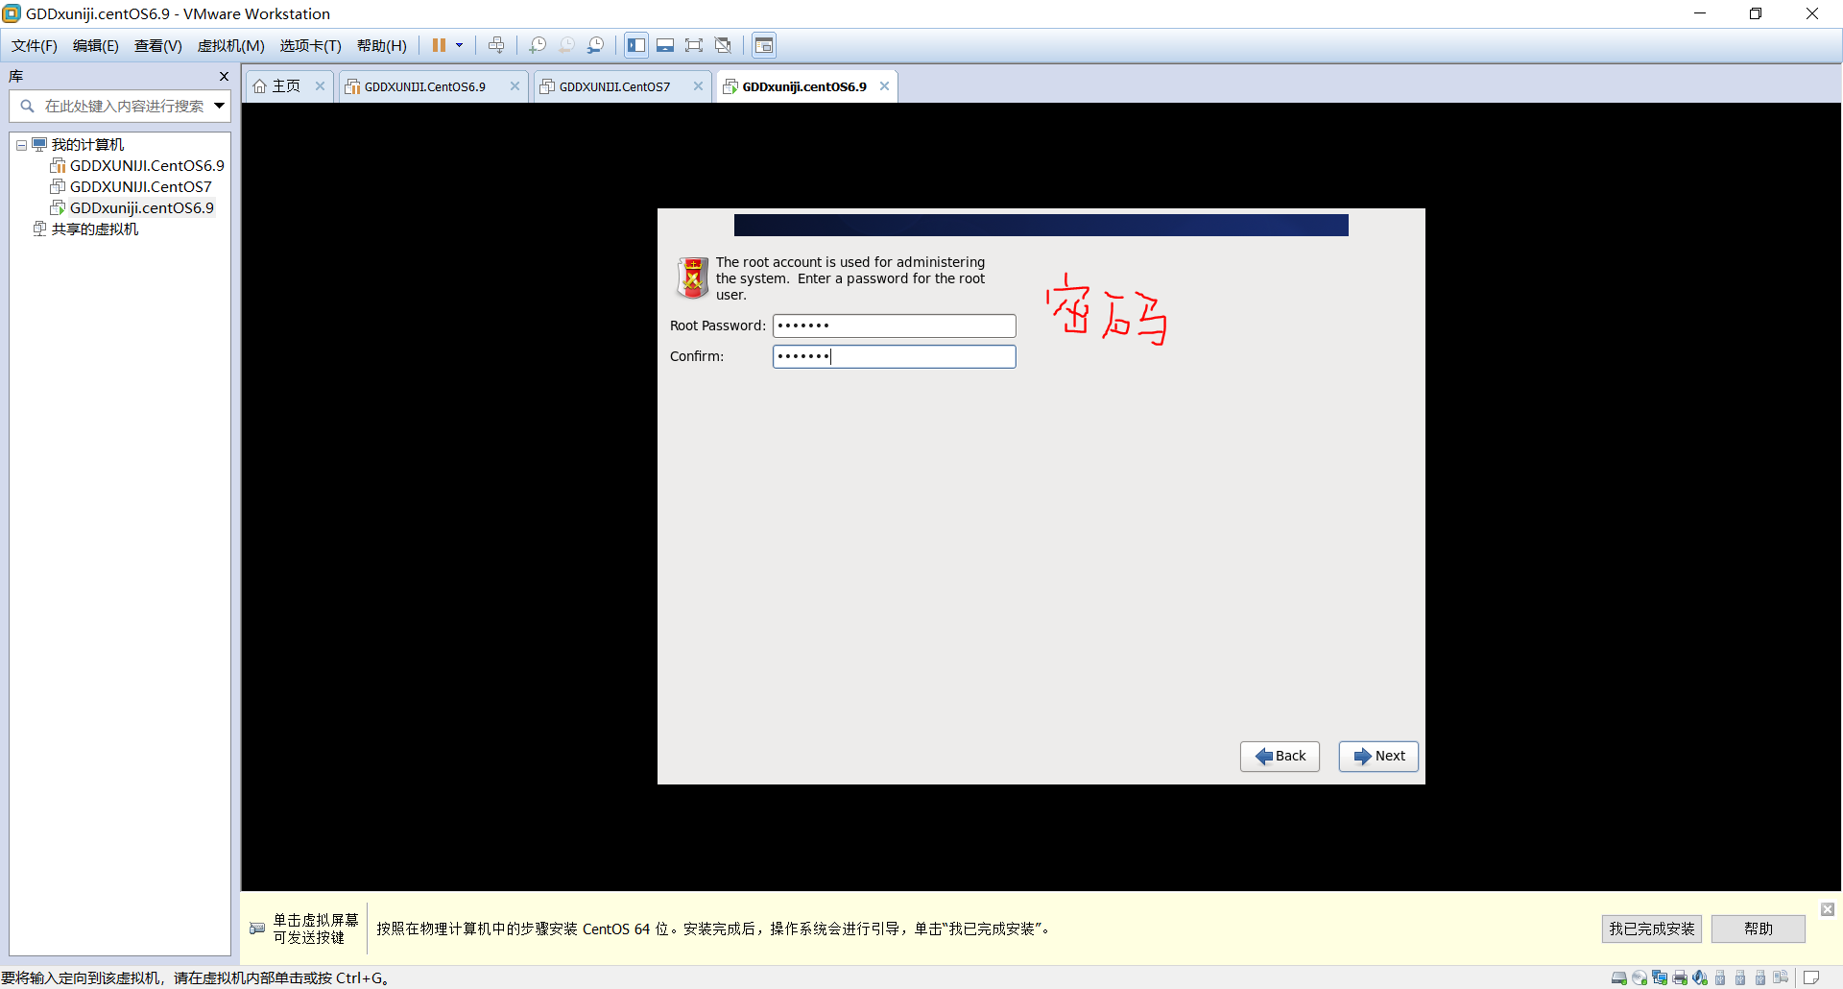Select 我的计算机 in the library tree

pyautogui.click(x=87, y=145)
